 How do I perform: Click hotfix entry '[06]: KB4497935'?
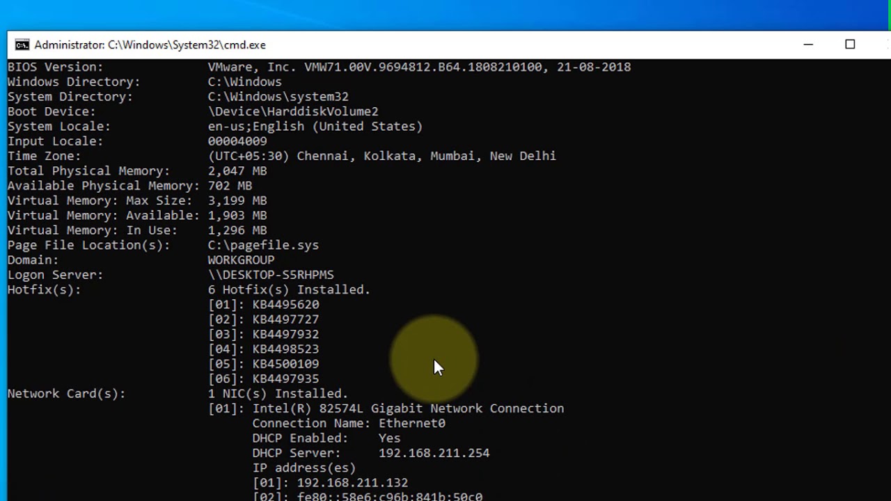pos(263,379)
